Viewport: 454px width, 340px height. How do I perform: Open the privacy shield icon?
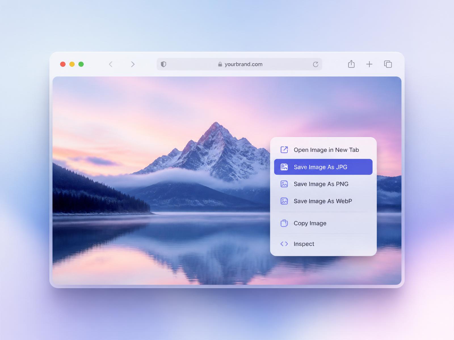[x=163, y=64]
